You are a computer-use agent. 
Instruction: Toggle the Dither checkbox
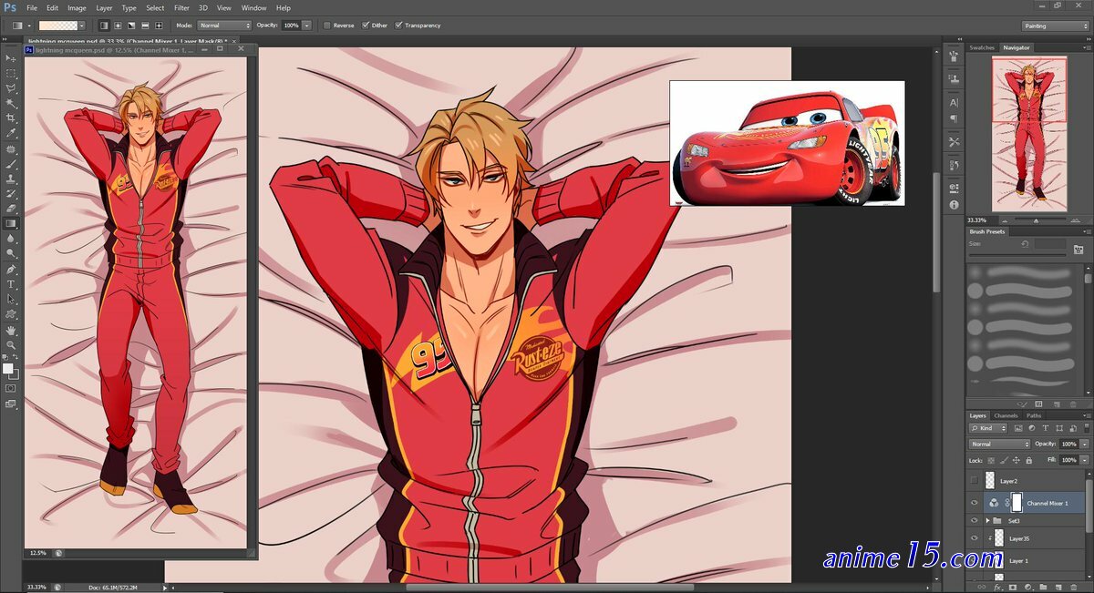pyautogui.click(x=366, y=26)
